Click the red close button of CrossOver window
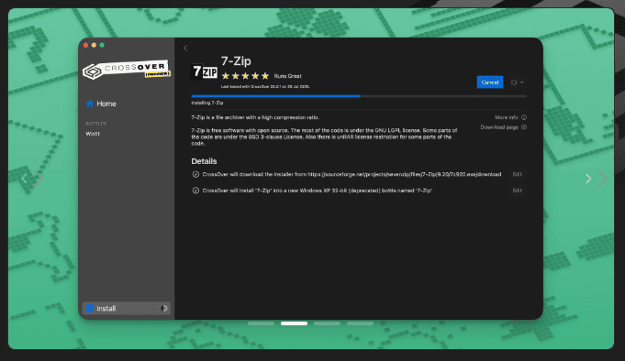Screen dimensions: 625x361 pos(85,45)
